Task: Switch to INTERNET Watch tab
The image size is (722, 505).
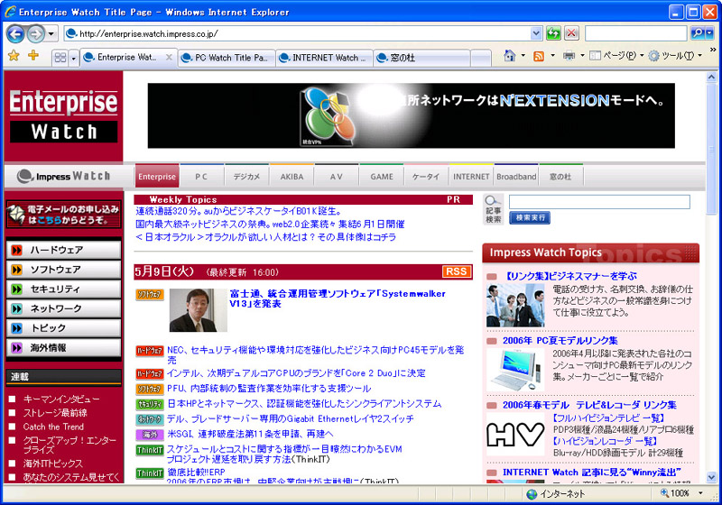Action: pyautogui.click(x=324, y=58)
